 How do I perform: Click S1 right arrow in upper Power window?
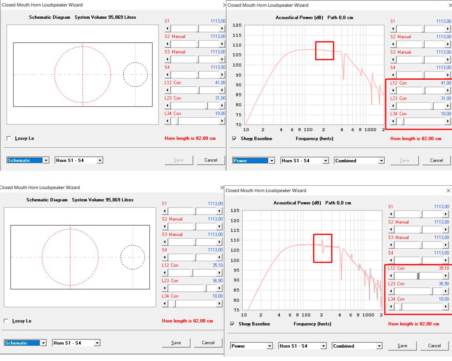448,29
